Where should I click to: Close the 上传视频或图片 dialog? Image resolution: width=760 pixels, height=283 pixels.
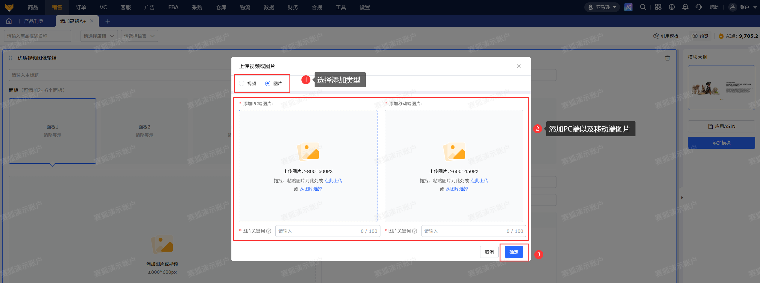519,66
